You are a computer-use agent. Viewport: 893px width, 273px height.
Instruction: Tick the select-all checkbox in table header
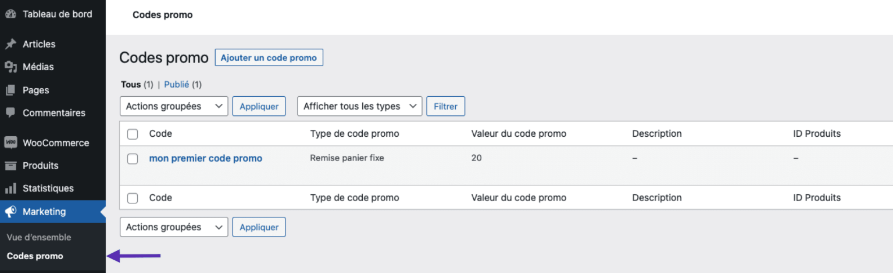tap(133, 134)
